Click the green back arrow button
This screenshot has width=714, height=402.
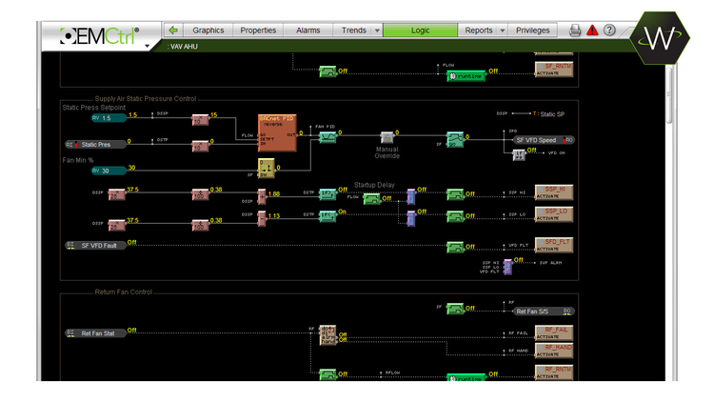click(x=172, y=30)
